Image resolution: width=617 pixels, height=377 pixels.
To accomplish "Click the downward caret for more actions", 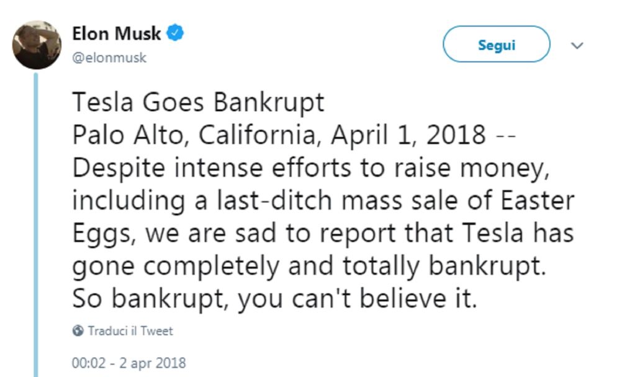I will [x=578, y=45].
